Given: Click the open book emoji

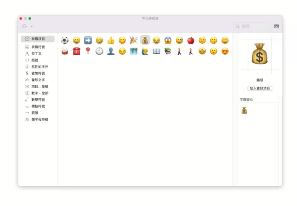Looking at the screenshot, I should coord(157,51).
